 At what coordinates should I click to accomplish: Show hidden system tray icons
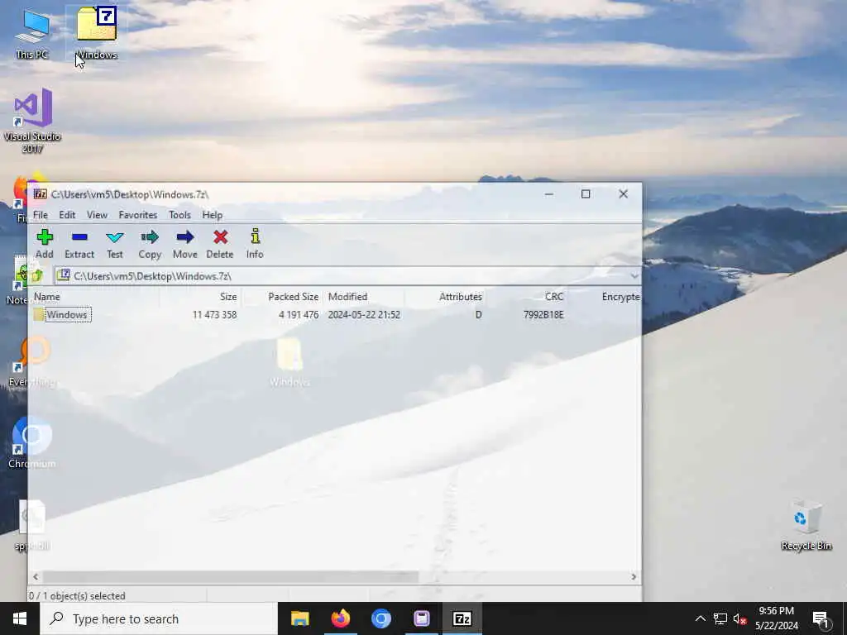pos(700,618)
